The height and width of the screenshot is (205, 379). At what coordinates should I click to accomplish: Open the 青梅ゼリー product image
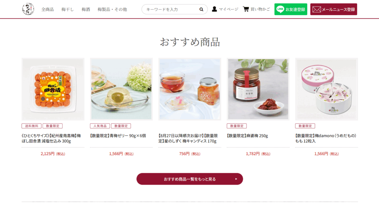(x=121, y=89)
